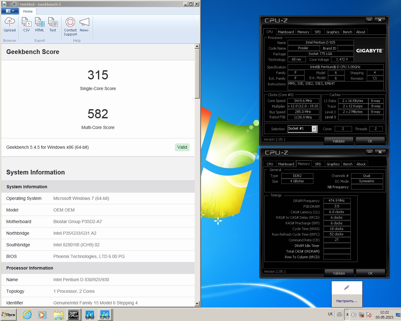
Task: Switch to About tab in lower CPU-Z window
Action: click(x=361, y=164)
